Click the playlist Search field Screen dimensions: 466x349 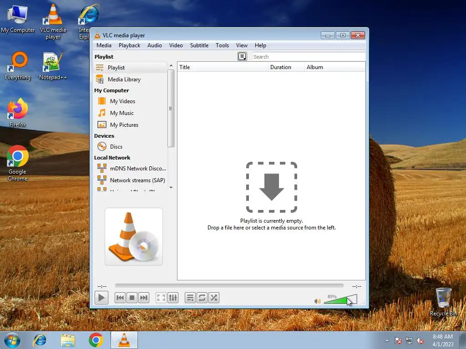tap(309, 57)
